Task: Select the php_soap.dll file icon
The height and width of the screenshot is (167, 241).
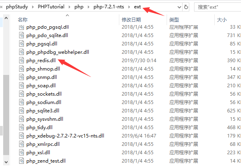Action: click(21, 85)
